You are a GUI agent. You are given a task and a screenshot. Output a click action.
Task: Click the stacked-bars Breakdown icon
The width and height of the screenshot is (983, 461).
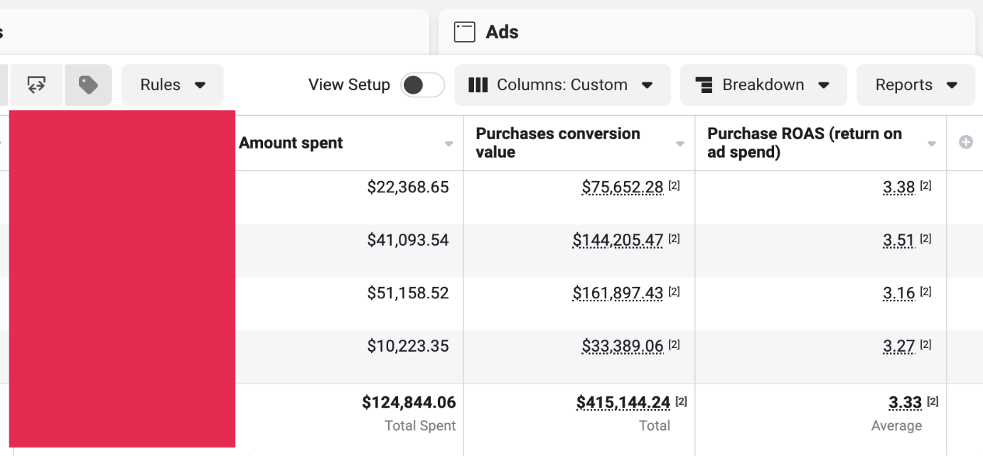(704, 85)
